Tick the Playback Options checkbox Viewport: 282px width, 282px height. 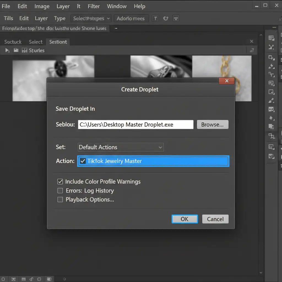(60, 199)
